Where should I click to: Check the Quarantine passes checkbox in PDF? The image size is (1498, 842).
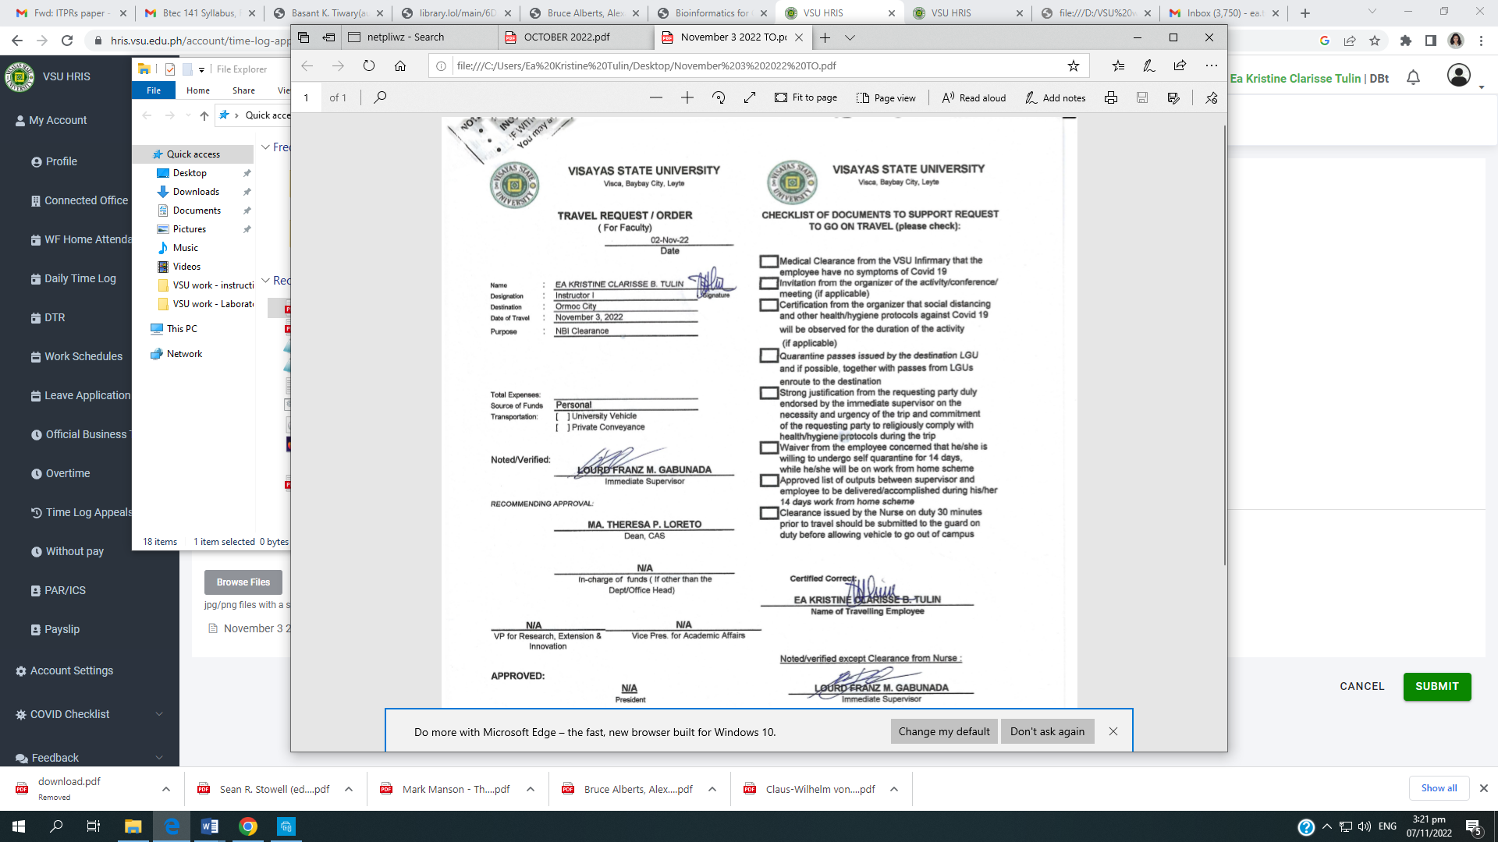point(769,356)
